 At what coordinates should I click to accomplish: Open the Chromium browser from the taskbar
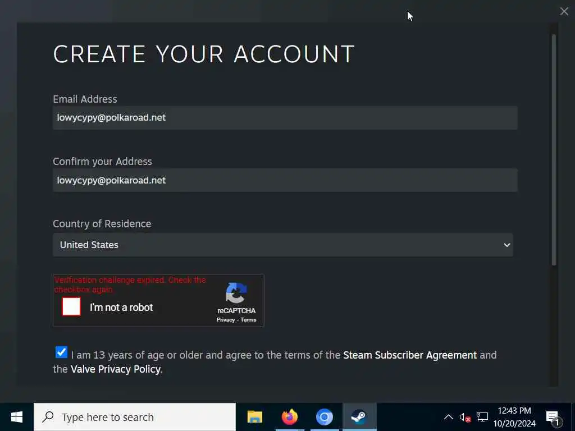[x=325, y=417]
